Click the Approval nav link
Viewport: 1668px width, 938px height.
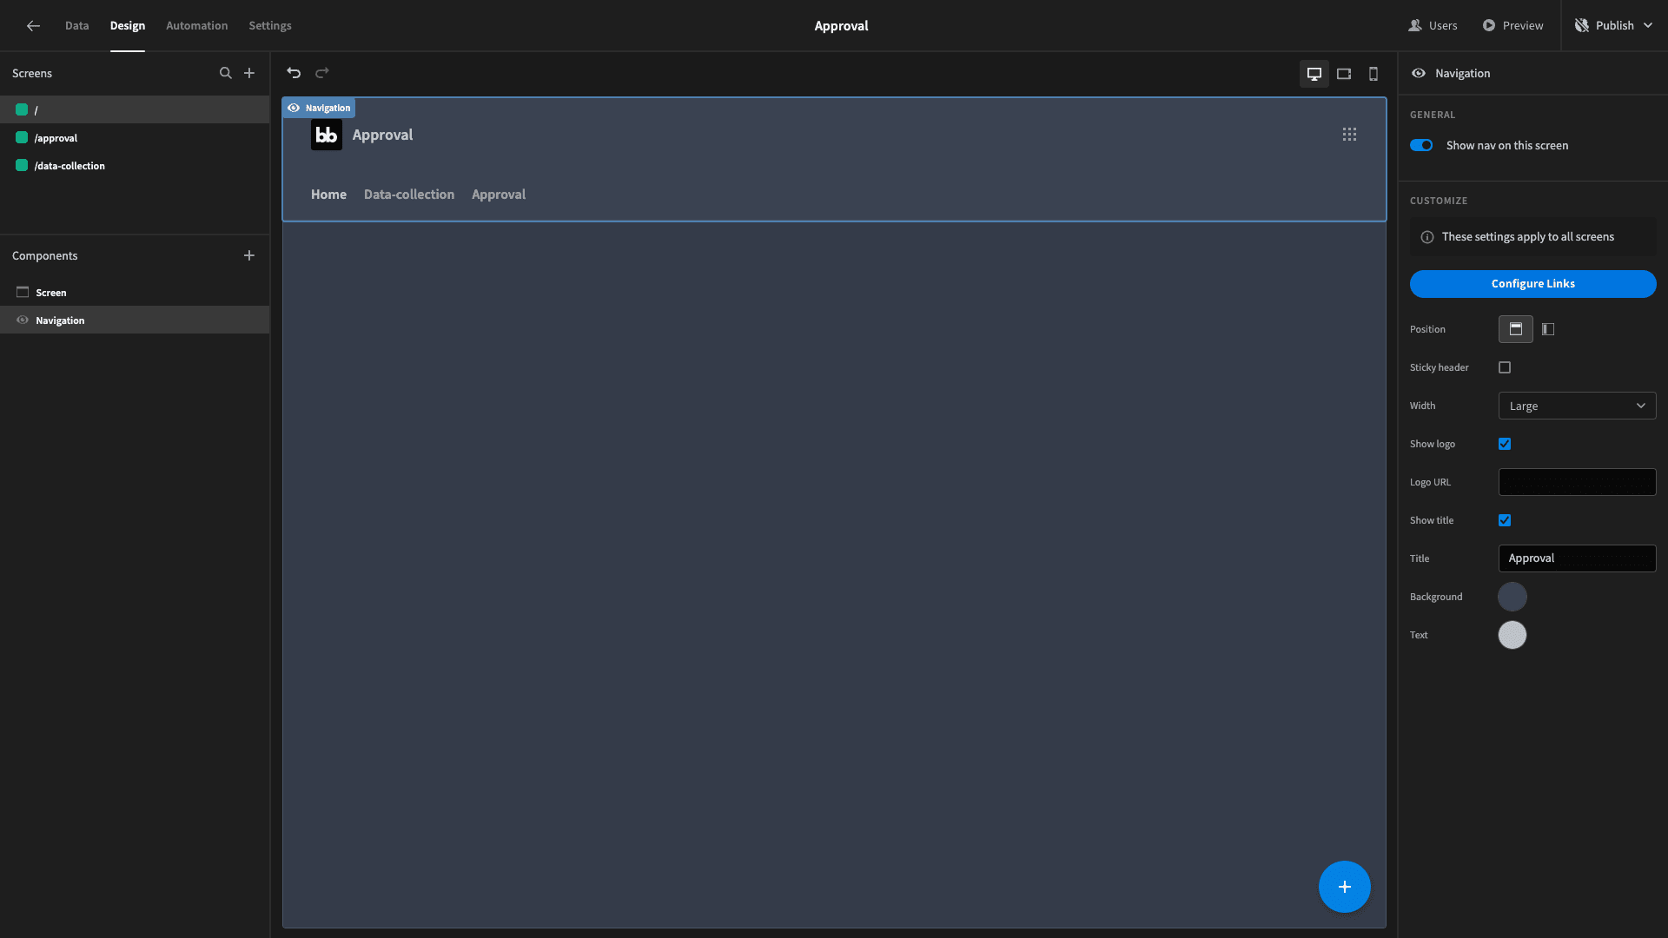(499, 195)
